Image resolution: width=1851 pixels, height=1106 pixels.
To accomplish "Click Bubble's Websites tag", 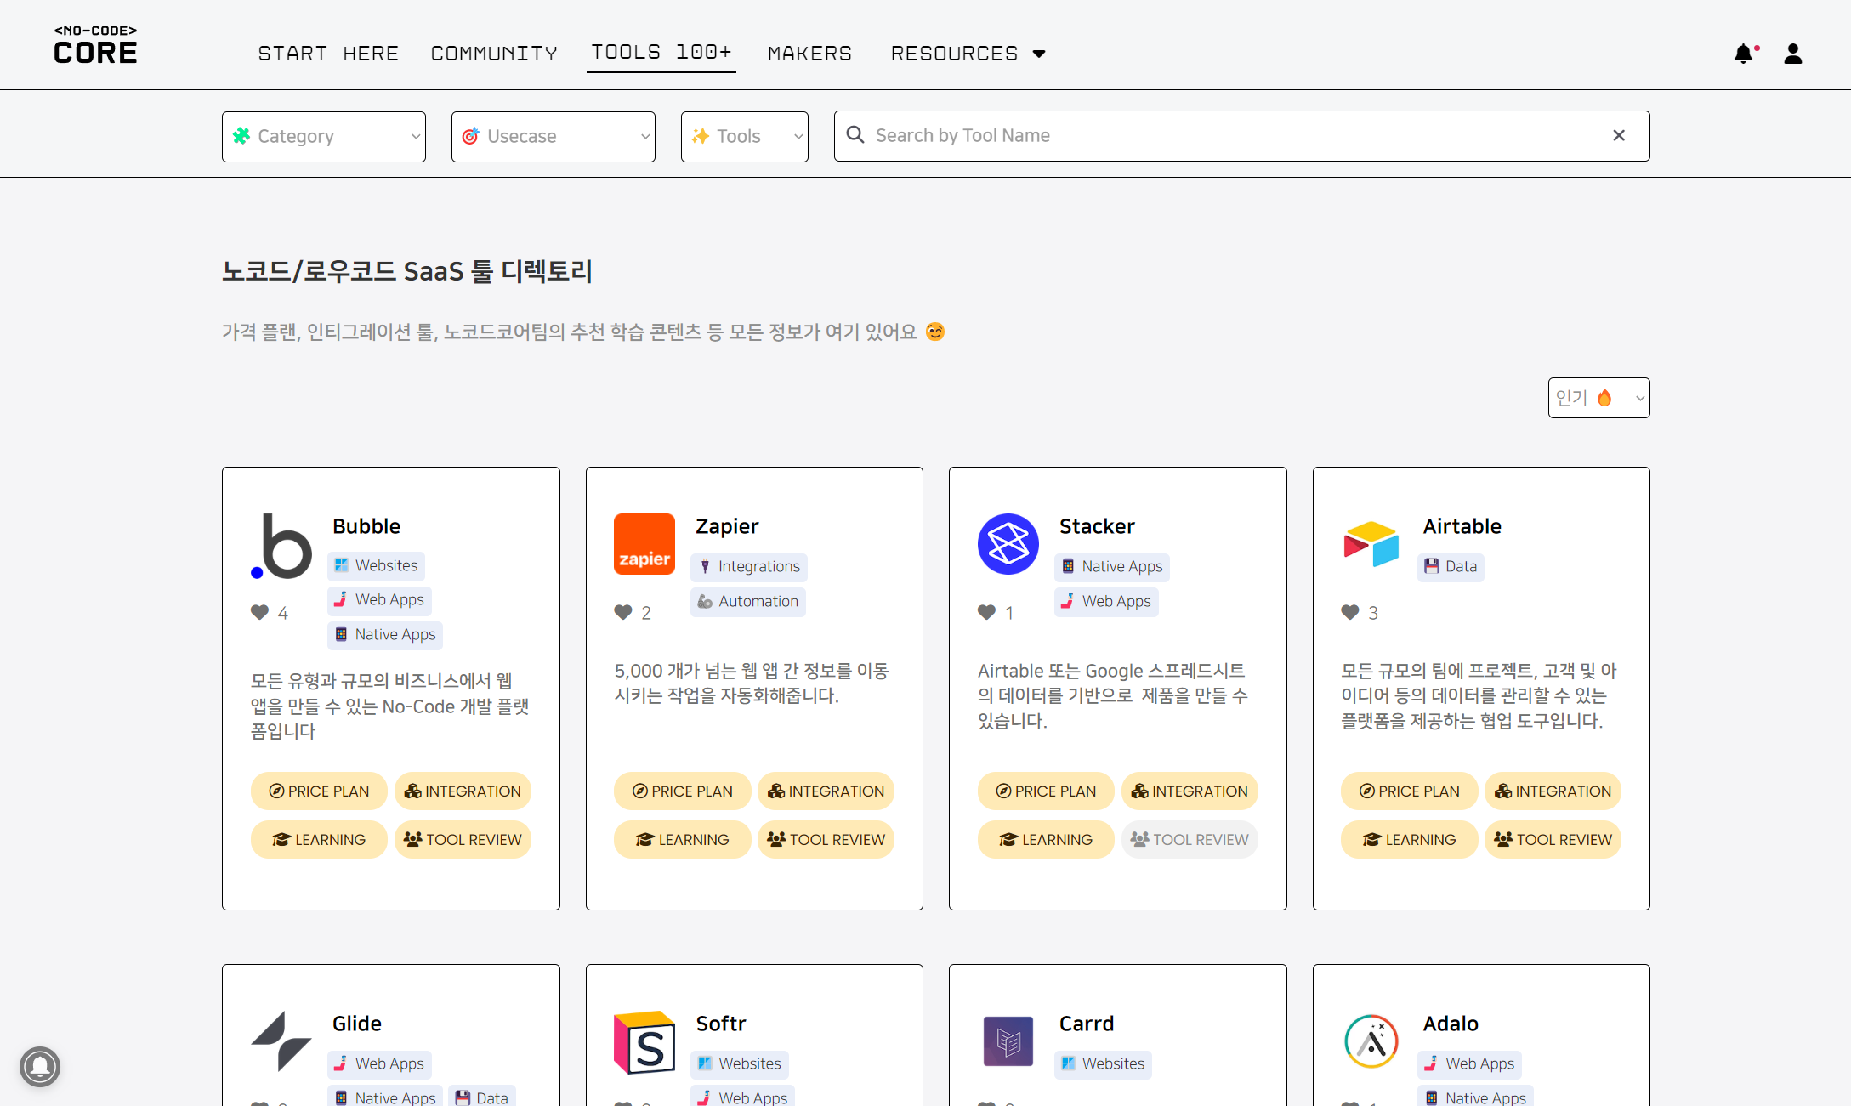I will click(x=376, y=565).
